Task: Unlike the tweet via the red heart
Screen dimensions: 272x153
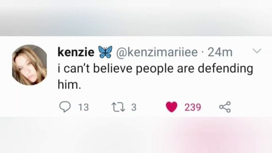Action: pos(172,107)
